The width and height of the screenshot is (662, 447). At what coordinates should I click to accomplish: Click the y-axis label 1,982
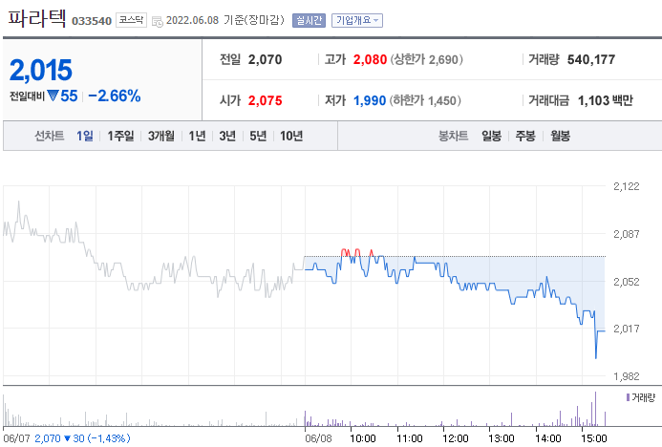pos(626,376)
